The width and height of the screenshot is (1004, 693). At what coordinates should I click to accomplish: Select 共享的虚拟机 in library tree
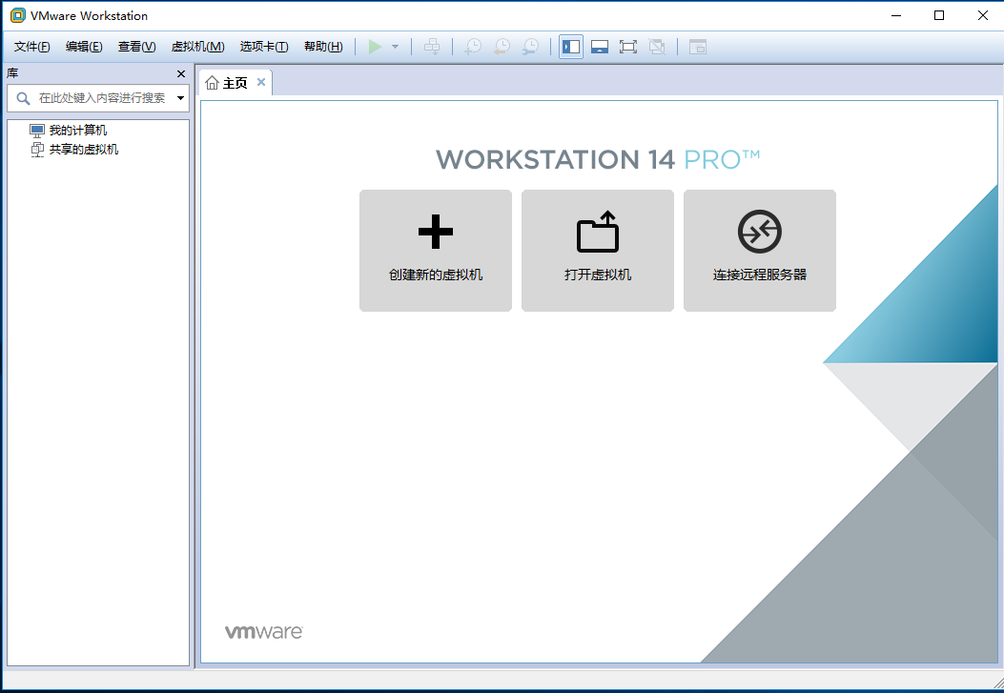point(84,150)
